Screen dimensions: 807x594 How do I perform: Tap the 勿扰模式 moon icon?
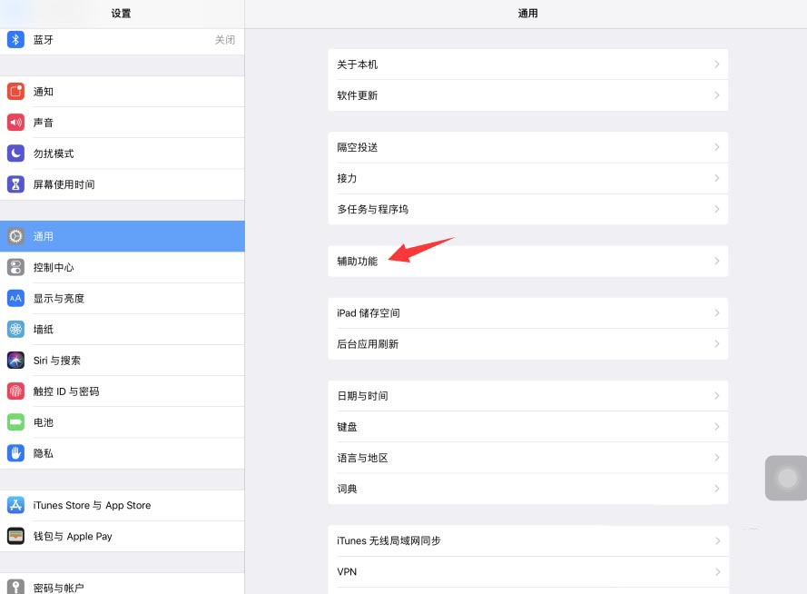pos(15,153)
